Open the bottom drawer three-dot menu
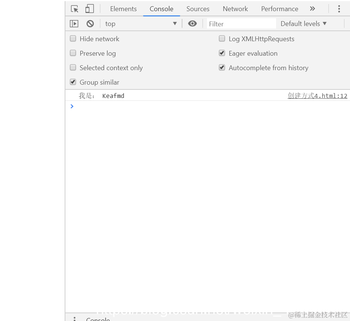350x321 pixels. tap(75, 319)
